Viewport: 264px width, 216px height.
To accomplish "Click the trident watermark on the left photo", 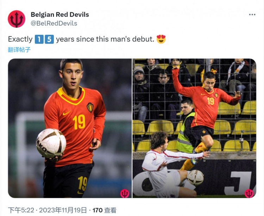I will tap(125, 193).
